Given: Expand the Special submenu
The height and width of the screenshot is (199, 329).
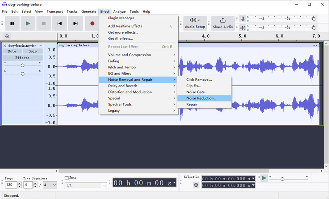Looking at the screenshot, I should pyautogui.click(x=139, y=98).
